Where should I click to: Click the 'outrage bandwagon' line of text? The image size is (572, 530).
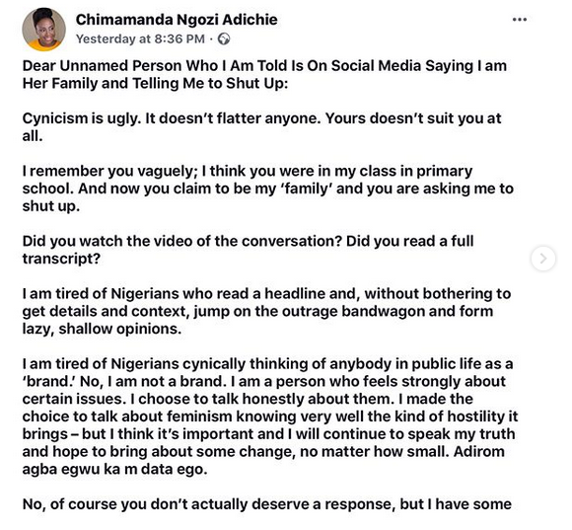(257, 311)
